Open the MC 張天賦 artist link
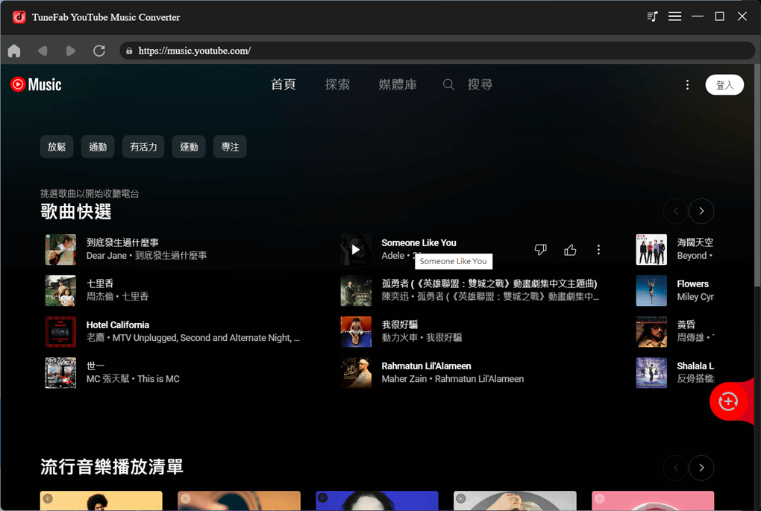The width and height of the screenshot is (761, 511). (x=107, y=379)
